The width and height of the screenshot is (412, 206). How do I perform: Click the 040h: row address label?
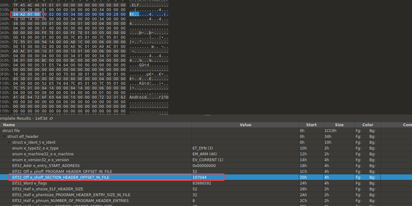tap(5, 24)
